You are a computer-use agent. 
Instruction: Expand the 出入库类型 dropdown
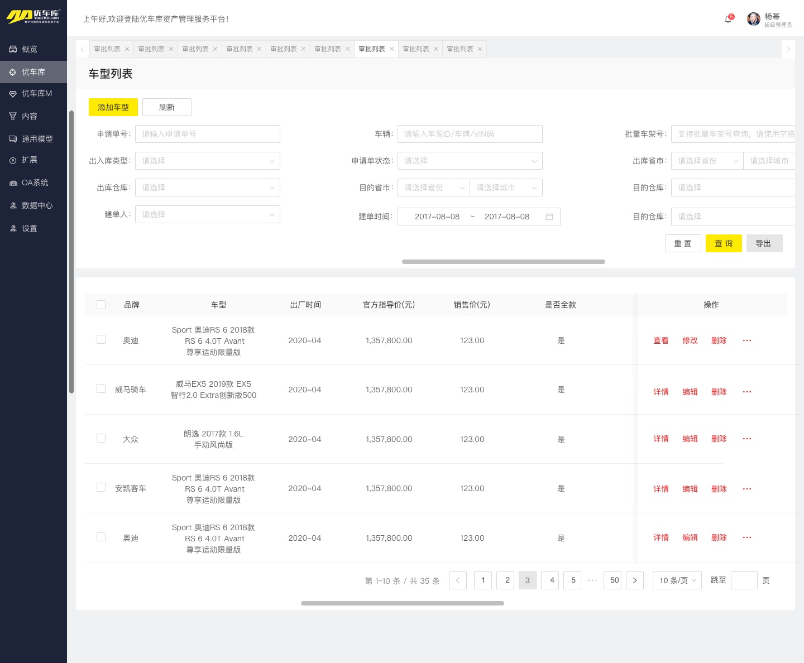pos(207,161)
